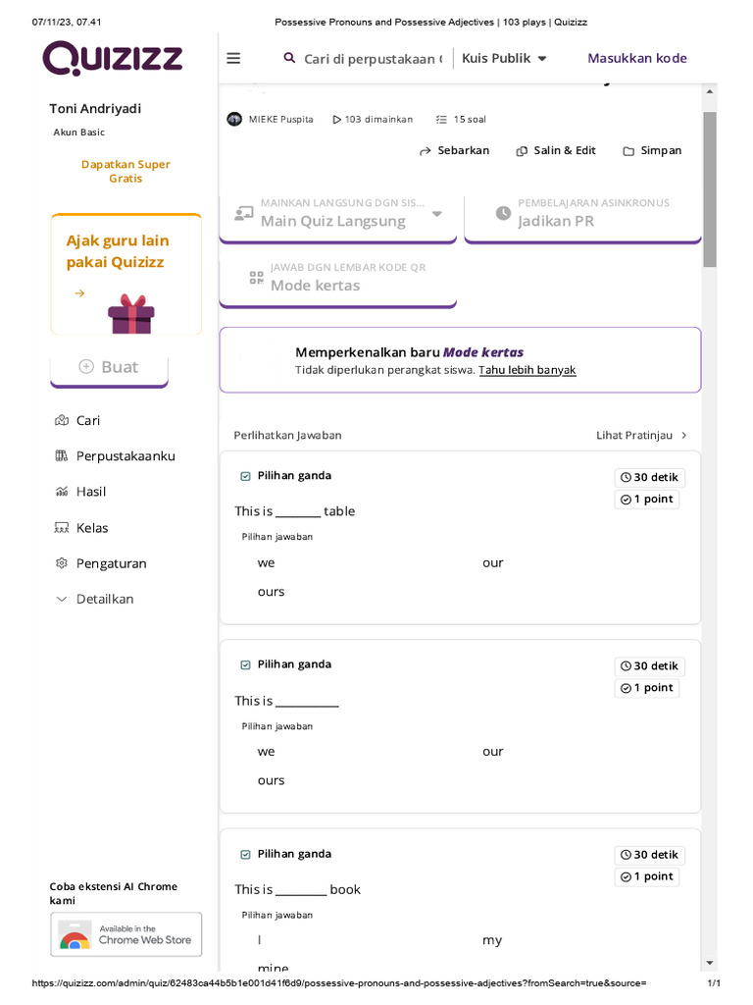The height and width of the screenshot is (1005, 753).
Task: Expand the Main Quiz Langsung dropdown arrow
Action: (x=436, y=213)
